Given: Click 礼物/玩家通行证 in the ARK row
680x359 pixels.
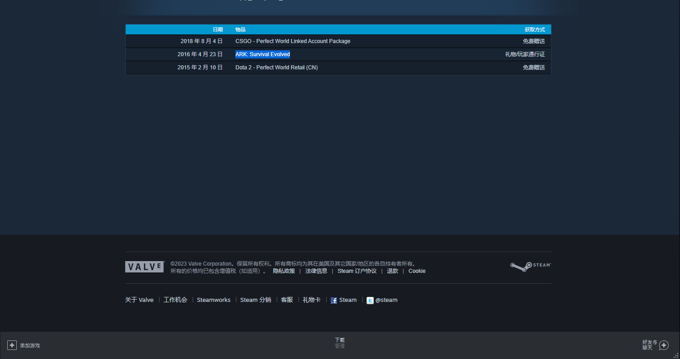Looking at the screenshot, I should pyautogui.click(x=525, y=54).
